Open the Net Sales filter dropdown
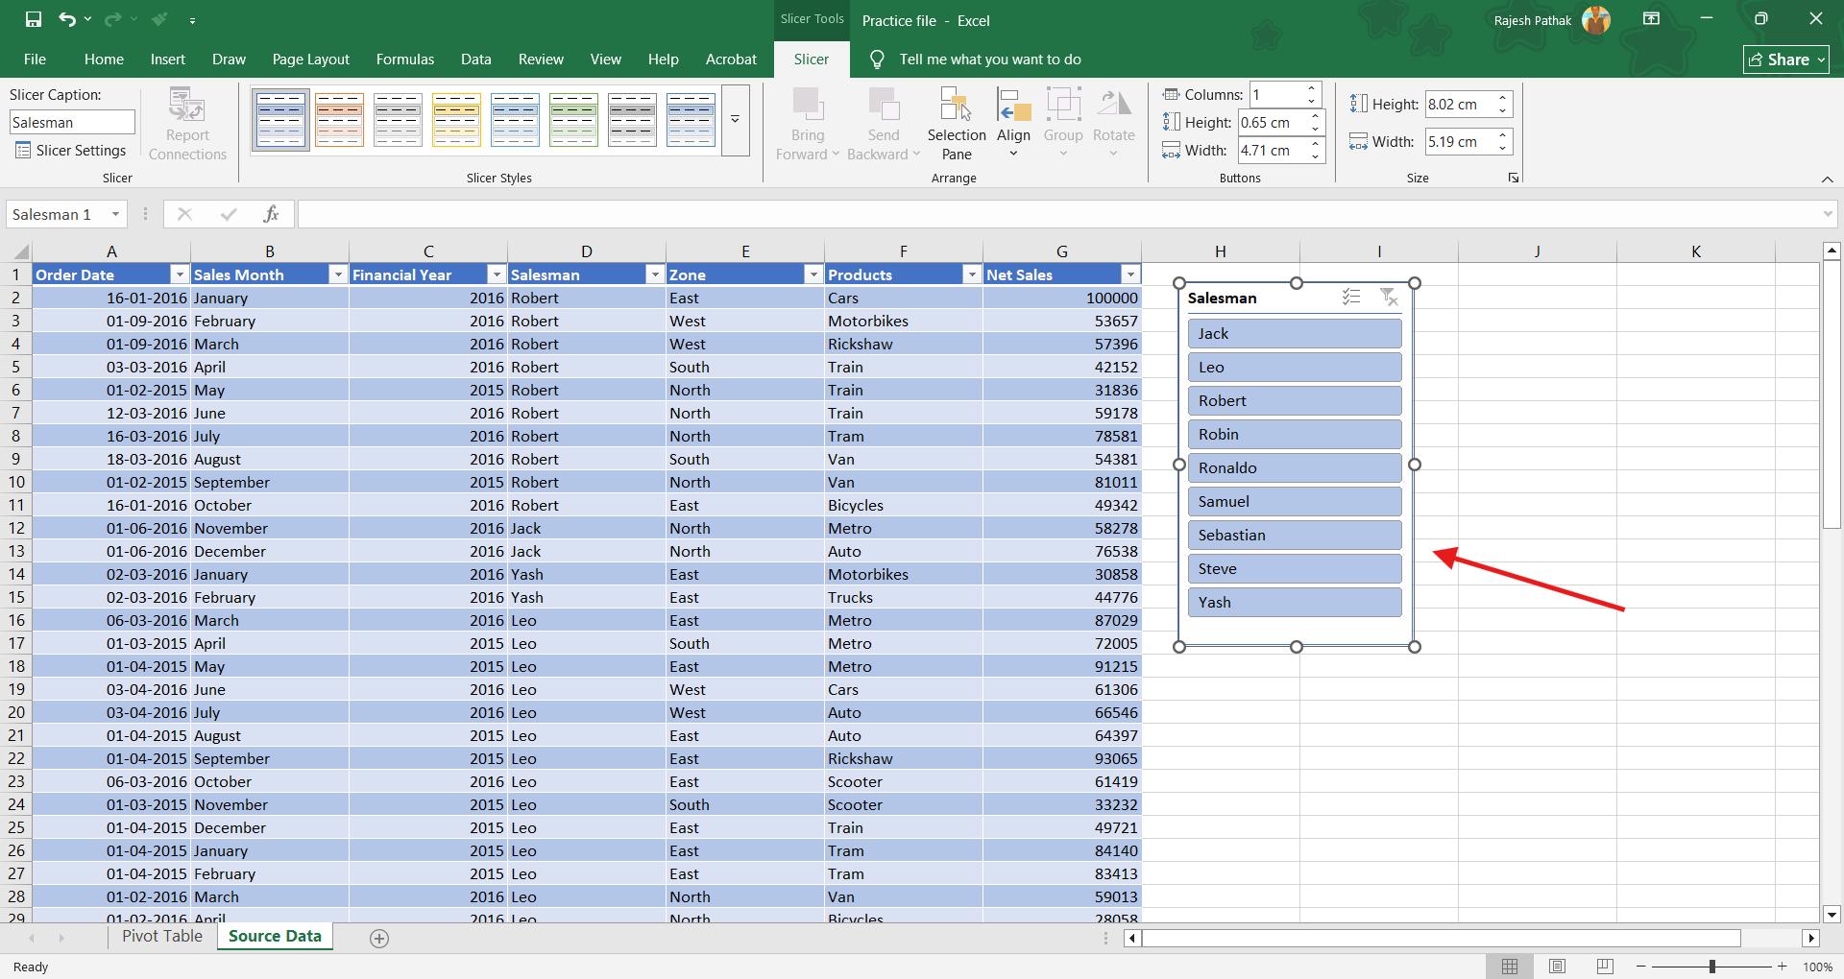This screenshot has height=979, width=1844. (1130, 275)
